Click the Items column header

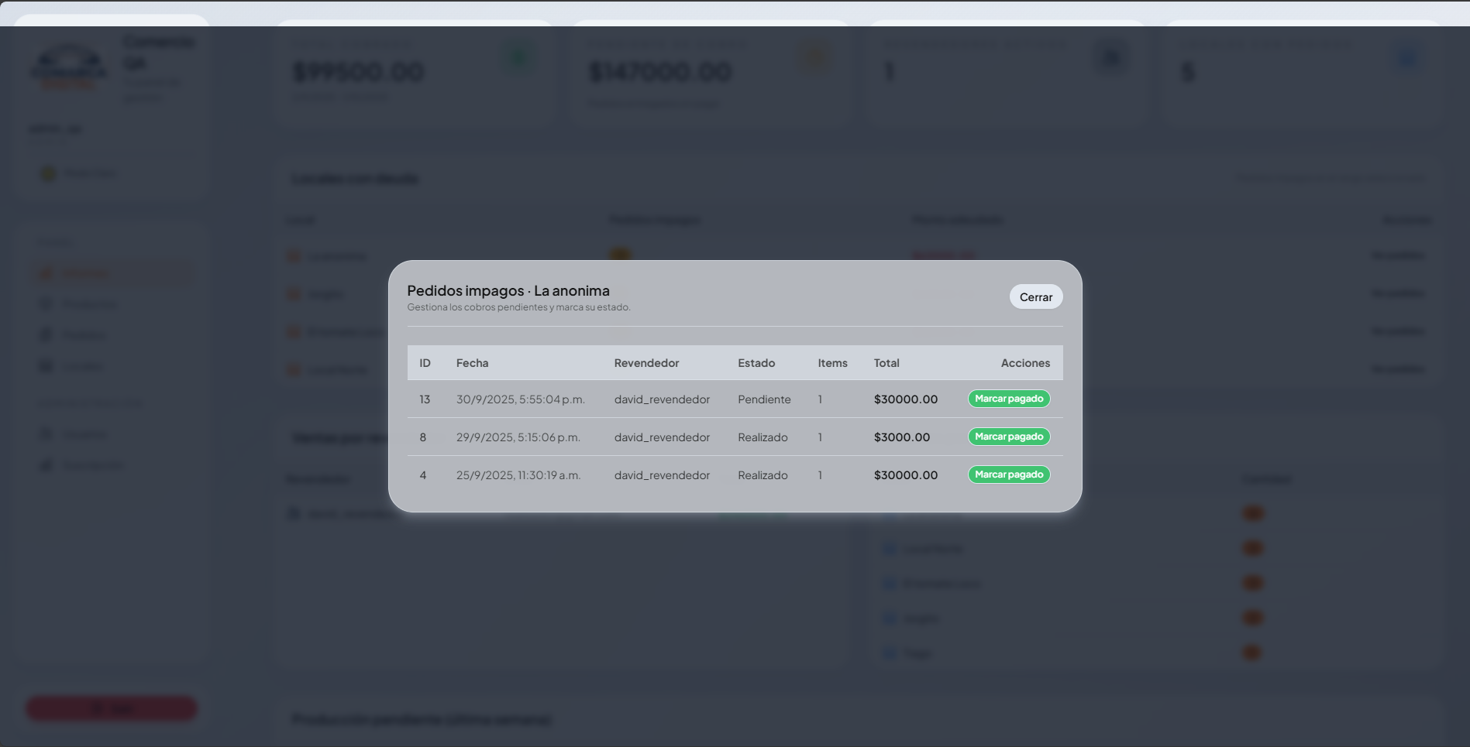832,363
